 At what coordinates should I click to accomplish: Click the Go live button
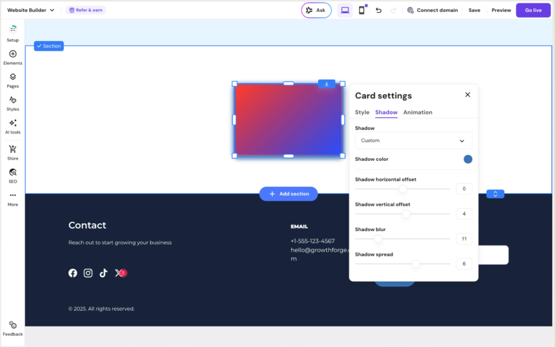[533, 10]
